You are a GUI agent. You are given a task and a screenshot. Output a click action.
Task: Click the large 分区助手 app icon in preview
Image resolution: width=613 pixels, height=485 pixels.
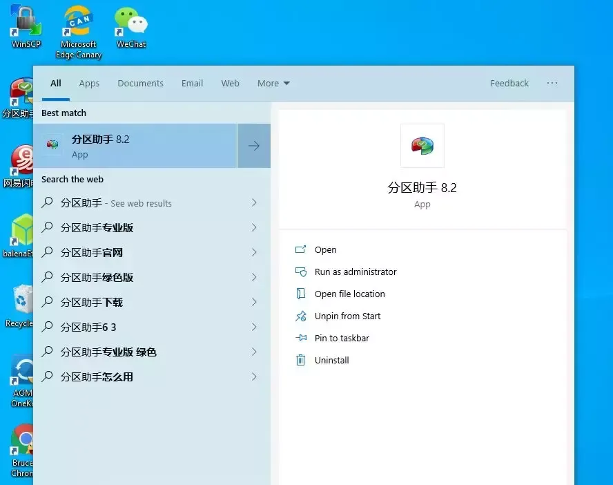click(x=422, y=146)
